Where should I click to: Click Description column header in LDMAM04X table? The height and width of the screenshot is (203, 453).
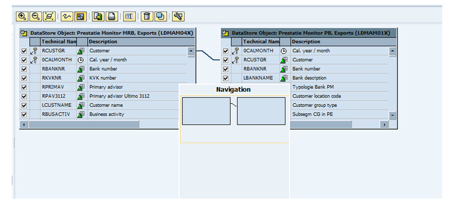click(x=103, y=42)
